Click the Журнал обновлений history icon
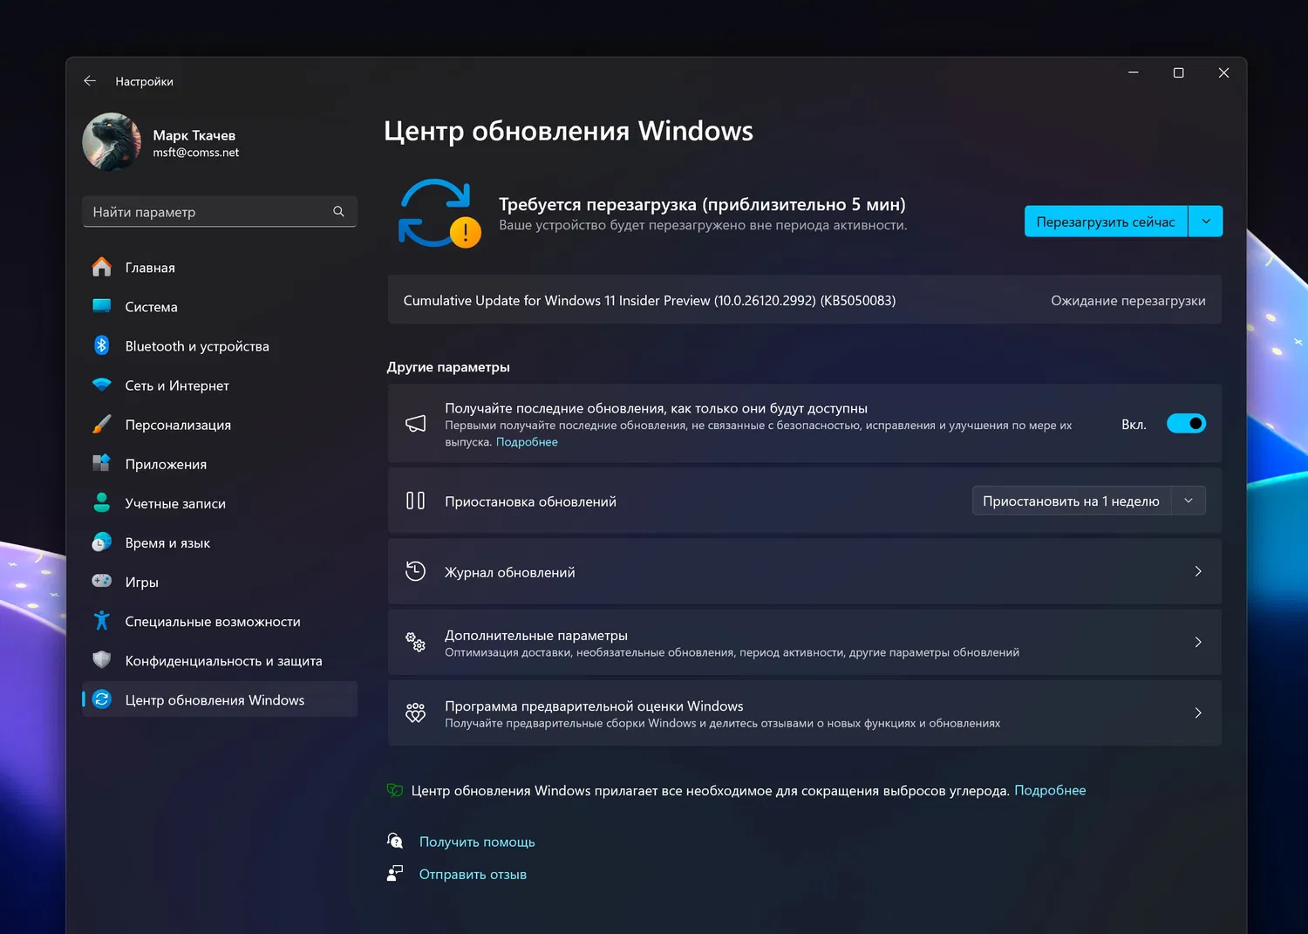1308x934 pixels. [415, 572]
